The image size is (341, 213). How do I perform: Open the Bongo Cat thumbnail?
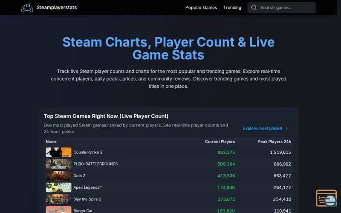point(58,210)
